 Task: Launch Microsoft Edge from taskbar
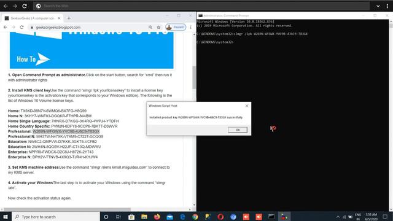(182, 217)
